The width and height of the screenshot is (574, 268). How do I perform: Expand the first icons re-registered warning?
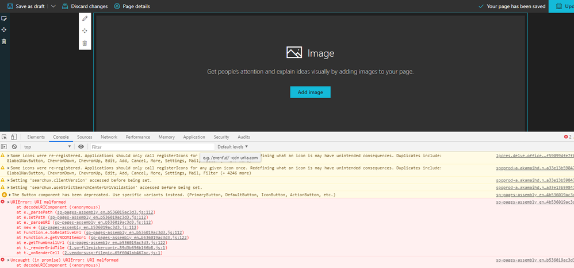click(x=9, y=156)
